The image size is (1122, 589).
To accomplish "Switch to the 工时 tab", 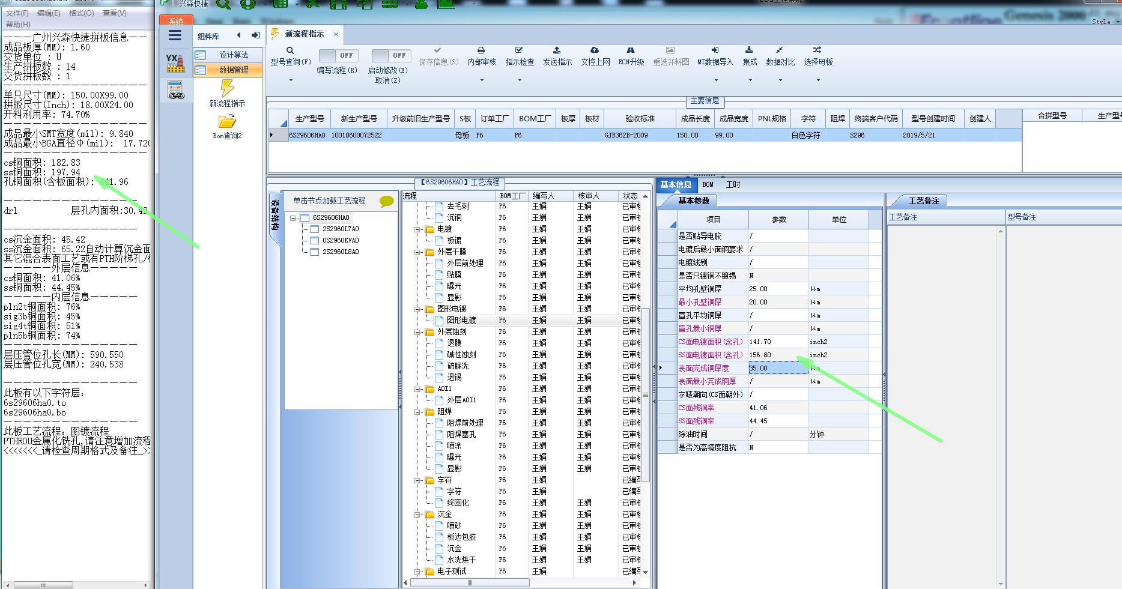I will (733, 185).
